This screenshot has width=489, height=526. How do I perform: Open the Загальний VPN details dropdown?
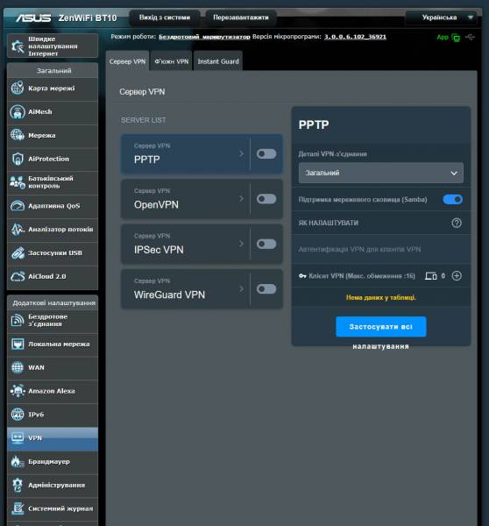pyautogui.click(x=381, y=173)
